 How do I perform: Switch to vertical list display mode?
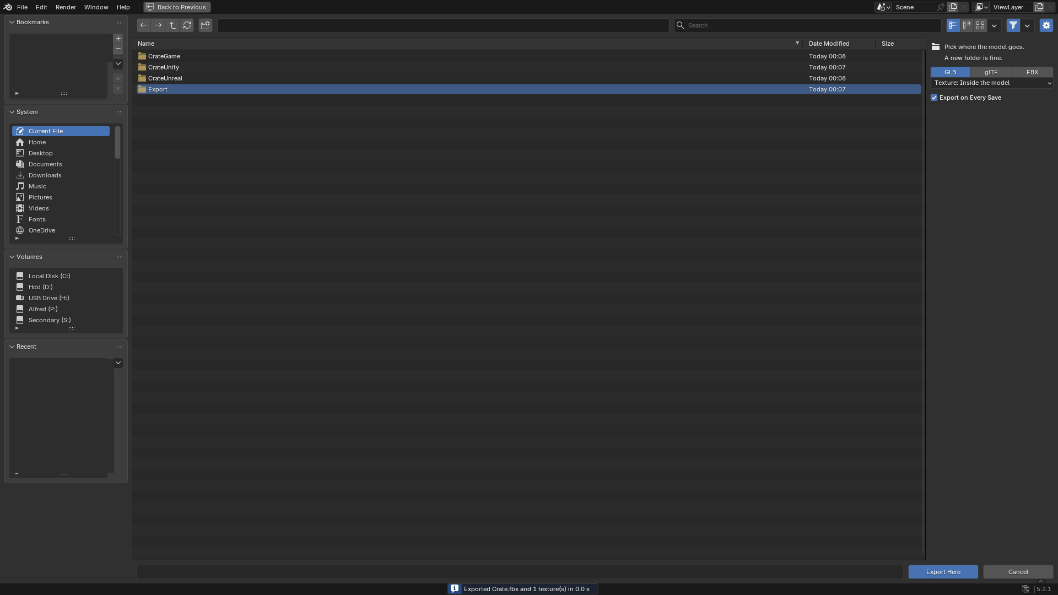pos(953,25)
